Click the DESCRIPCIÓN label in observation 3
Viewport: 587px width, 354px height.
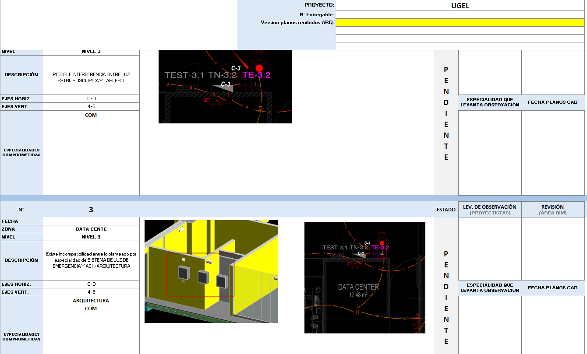(x=21, y=260)
